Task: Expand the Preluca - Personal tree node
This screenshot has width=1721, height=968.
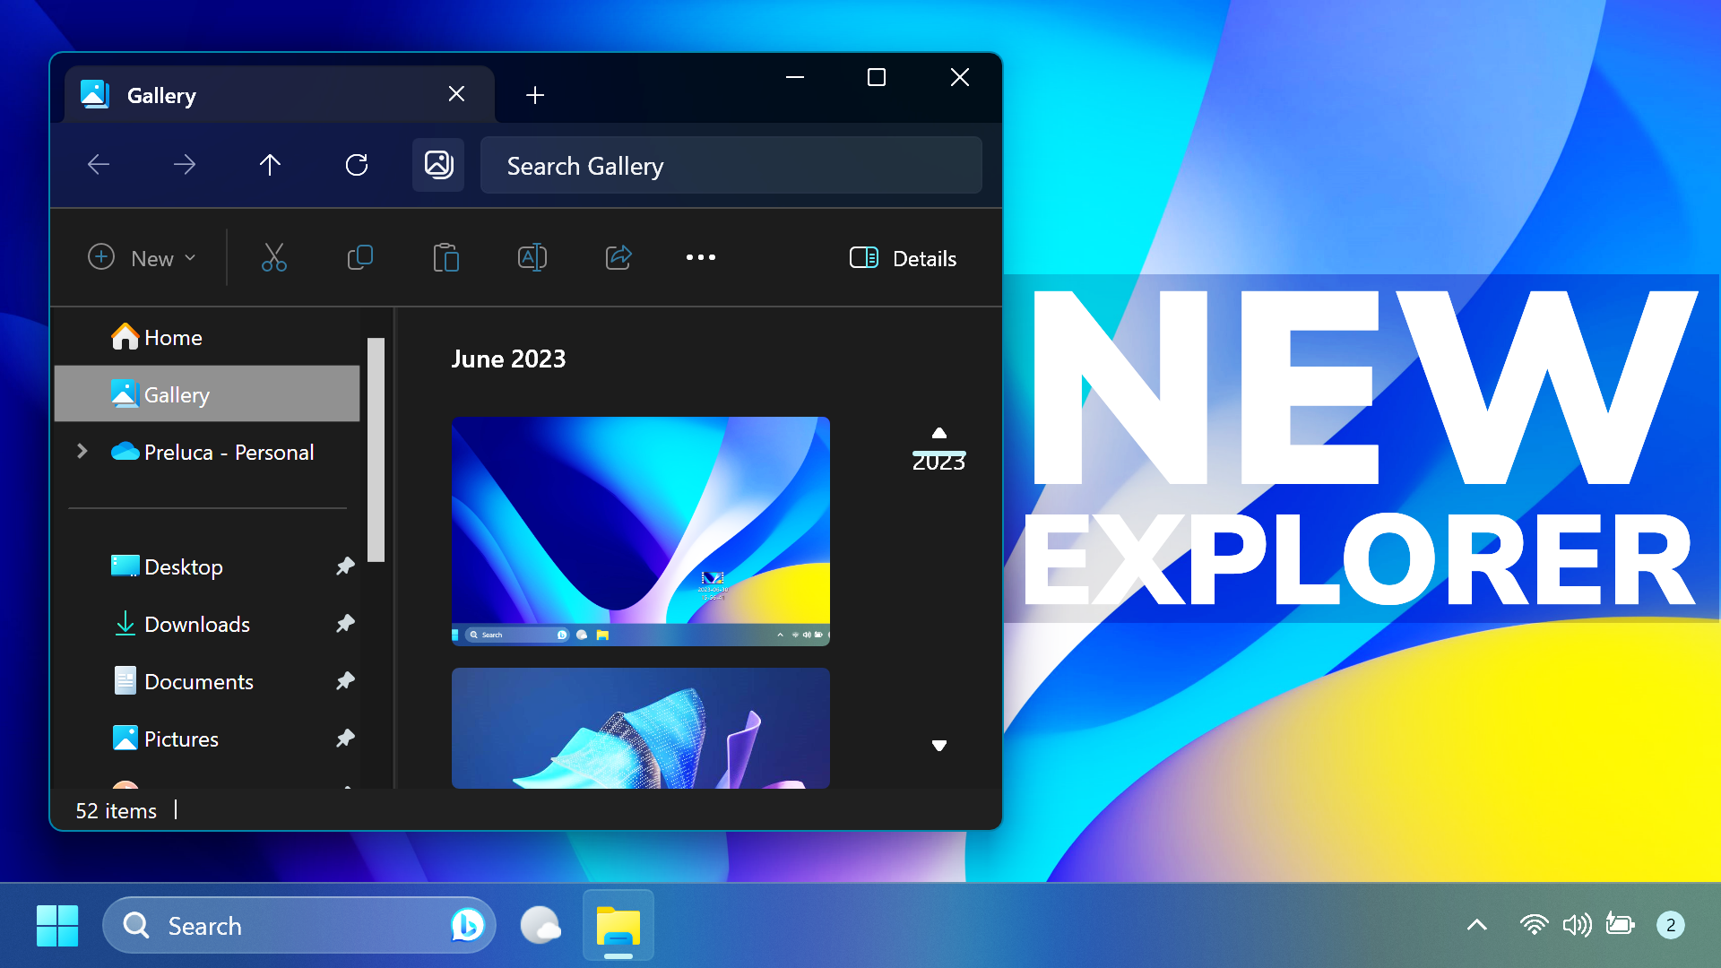Action: (x=82, y=451)
